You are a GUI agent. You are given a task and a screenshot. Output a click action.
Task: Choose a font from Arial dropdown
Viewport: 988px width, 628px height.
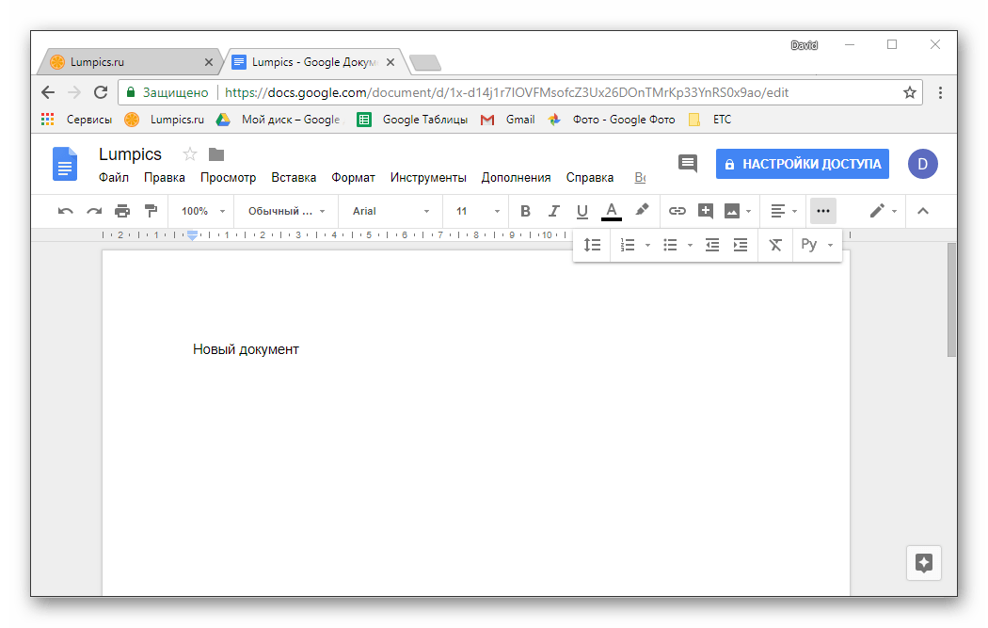pyautogui.click(x=390, y=211)
